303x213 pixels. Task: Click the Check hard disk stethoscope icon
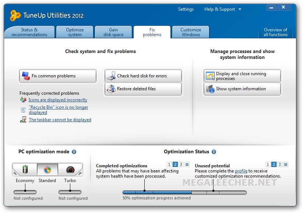[111, 76]
